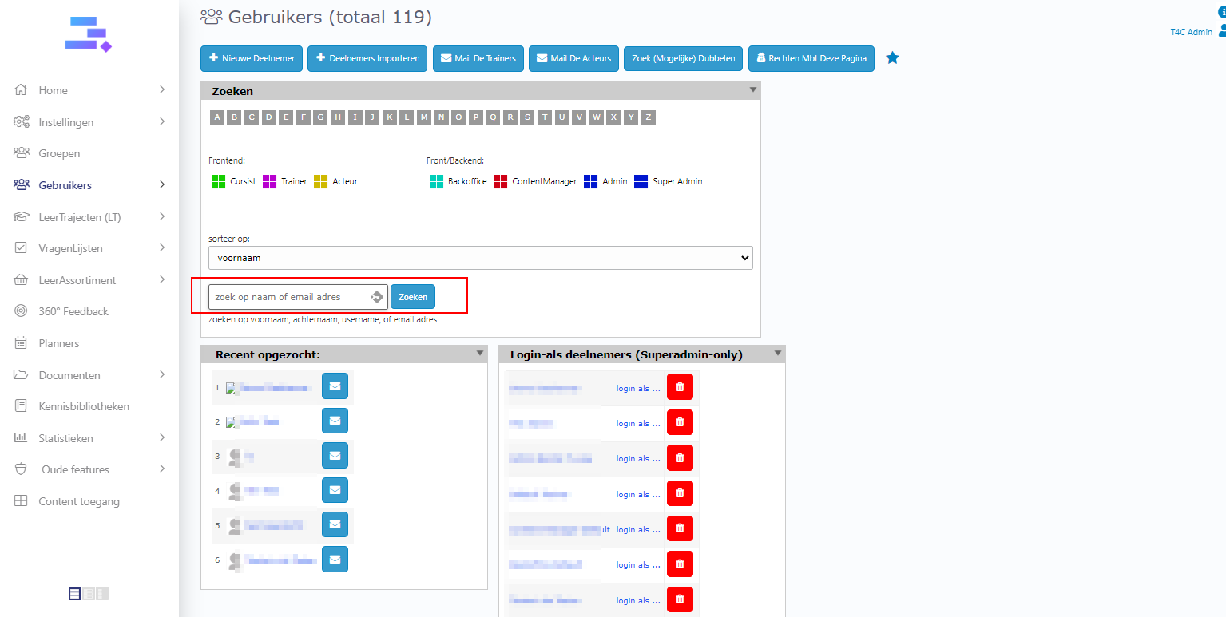Click the app logo in sidebar
The height and width of the screenshot is (617, 1226).
[x=88, y=34]
